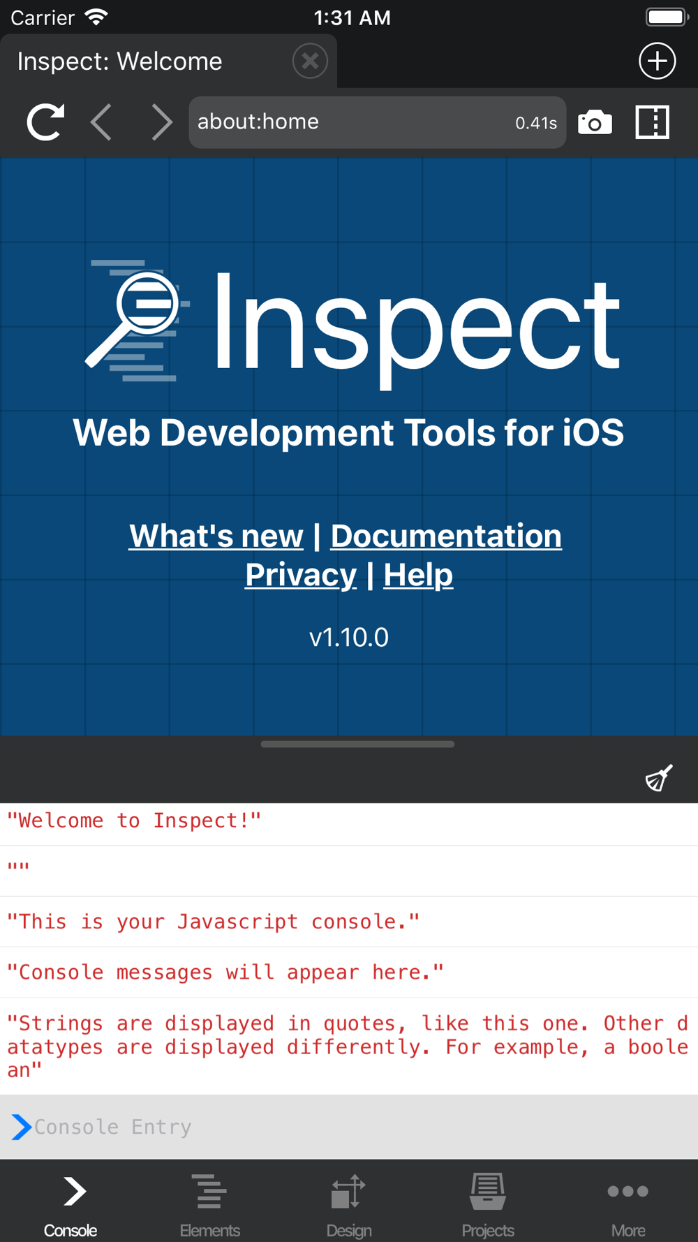Go forward to next page

pos(161,122)
